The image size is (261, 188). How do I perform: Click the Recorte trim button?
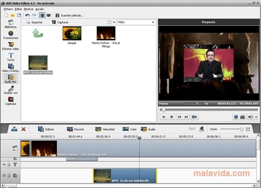click(x=75, y=129)
